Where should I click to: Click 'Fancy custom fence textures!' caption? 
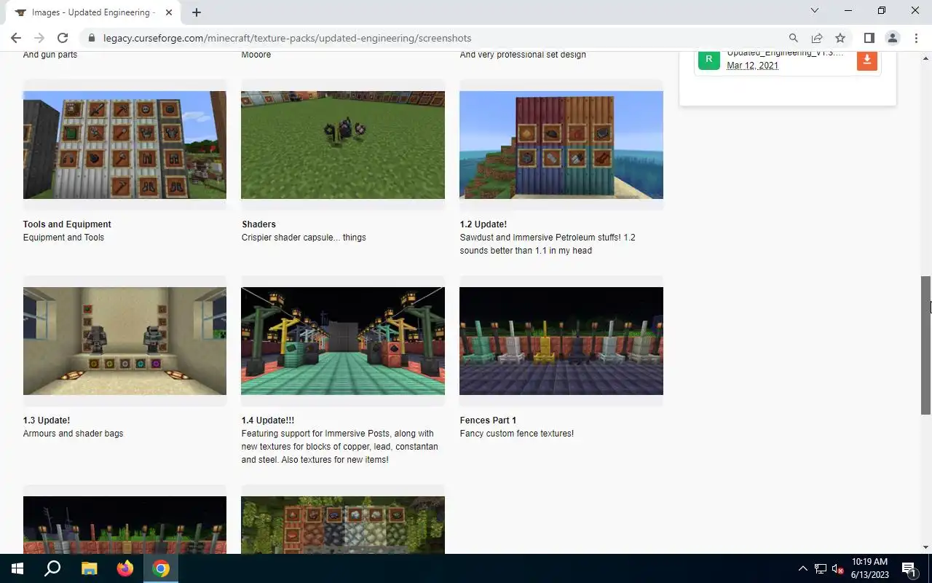(x=517, y=434)
